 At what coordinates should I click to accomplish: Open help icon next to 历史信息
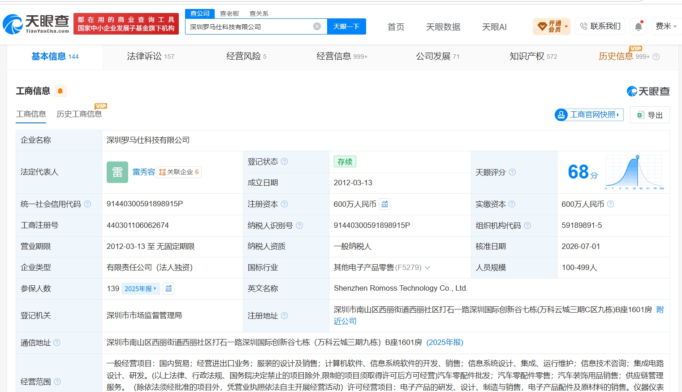[656, 57]
